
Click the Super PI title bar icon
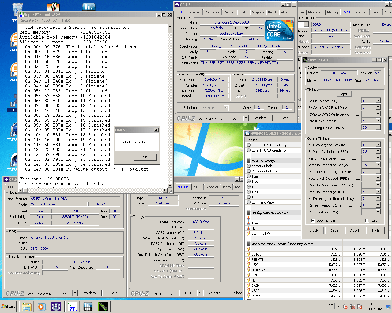tap(21, 14)
